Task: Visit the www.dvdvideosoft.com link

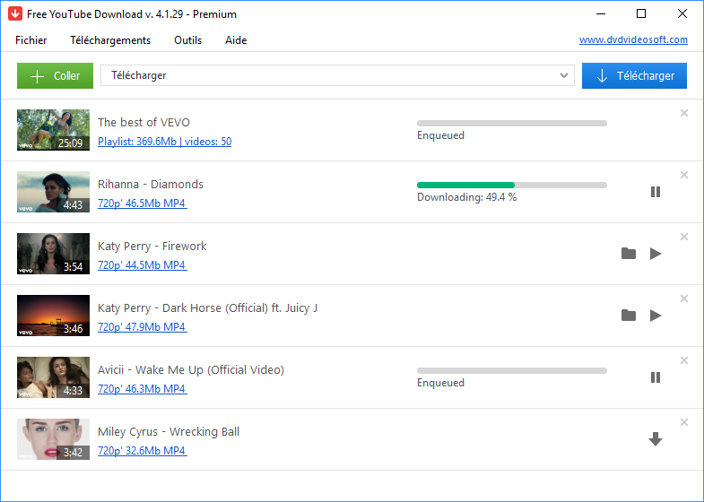Action: (633, 39)
